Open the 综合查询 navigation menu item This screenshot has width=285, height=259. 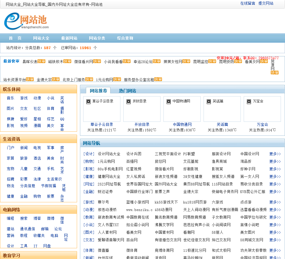(x=125, y=38)
